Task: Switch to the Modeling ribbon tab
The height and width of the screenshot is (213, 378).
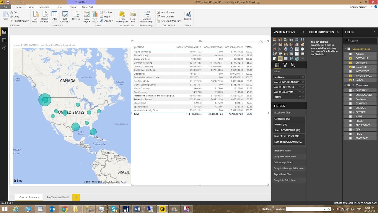Action: tap(44, 7)
